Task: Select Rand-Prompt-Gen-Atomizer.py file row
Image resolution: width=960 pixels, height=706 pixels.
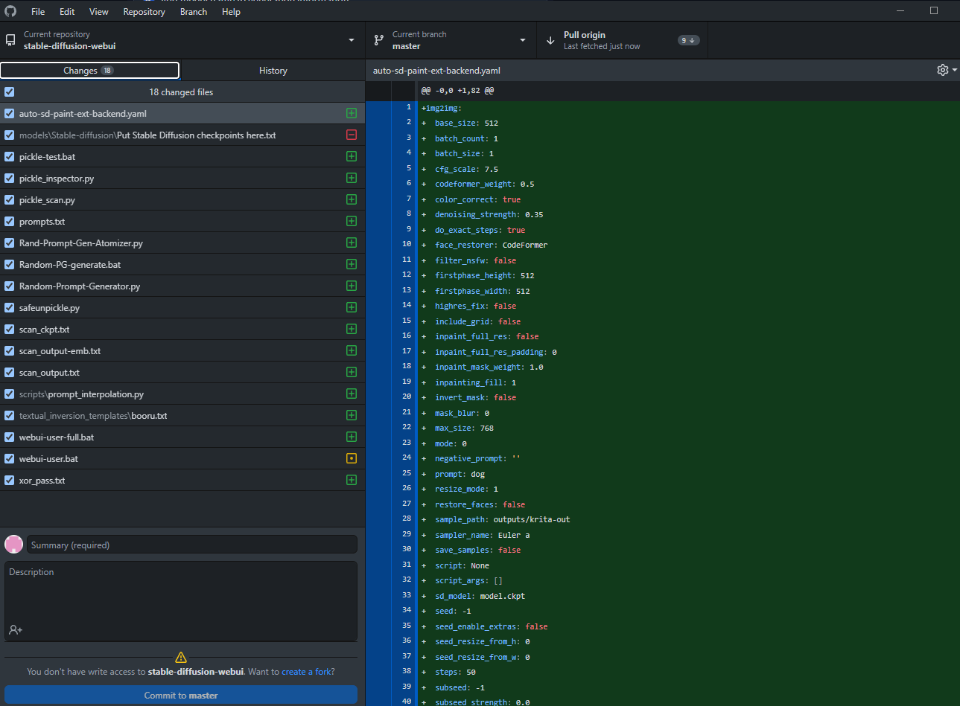Action: [182, 243]
